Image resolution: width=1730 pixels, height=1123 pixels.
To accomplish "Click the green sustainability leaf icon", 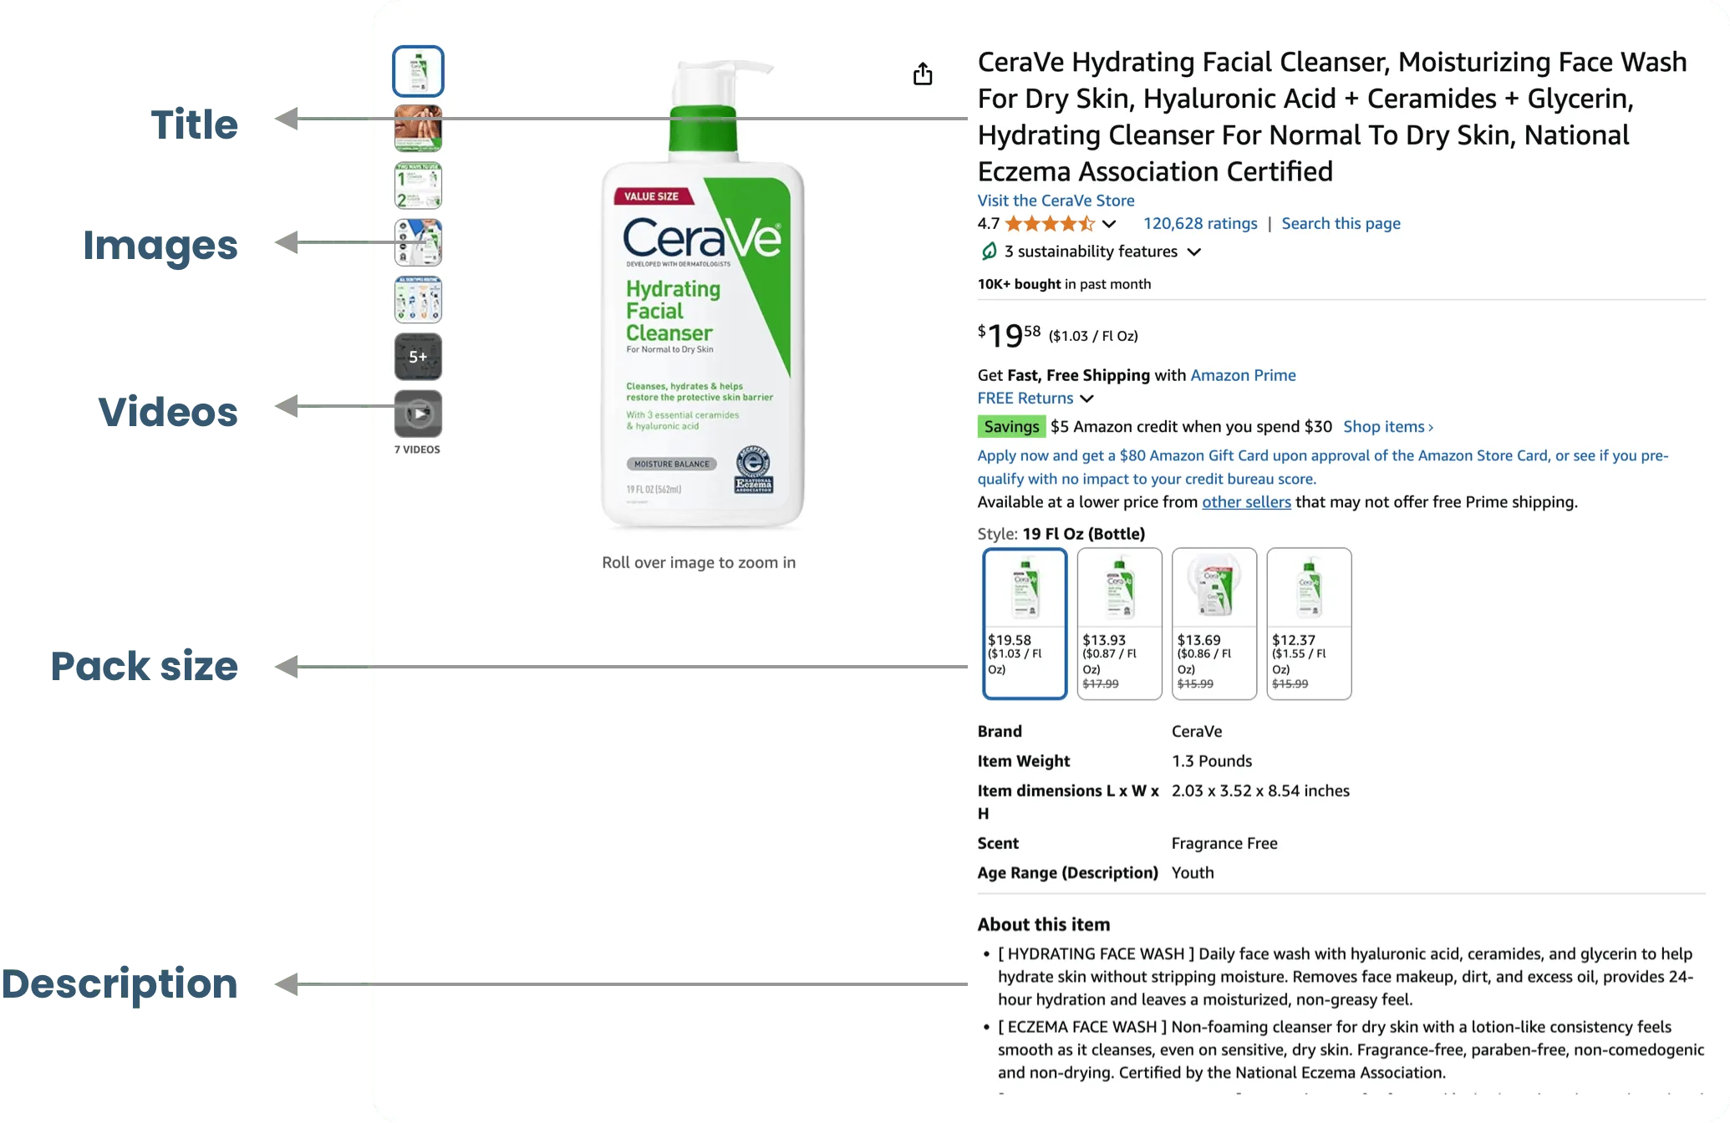I will click(x=989, y=251).
